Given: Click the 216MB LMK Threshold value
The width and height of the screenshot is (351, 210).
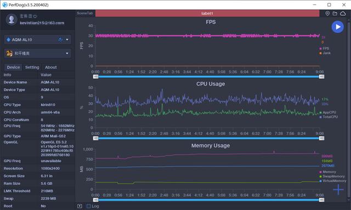Looking at the screenshot, I should point(47,191).
